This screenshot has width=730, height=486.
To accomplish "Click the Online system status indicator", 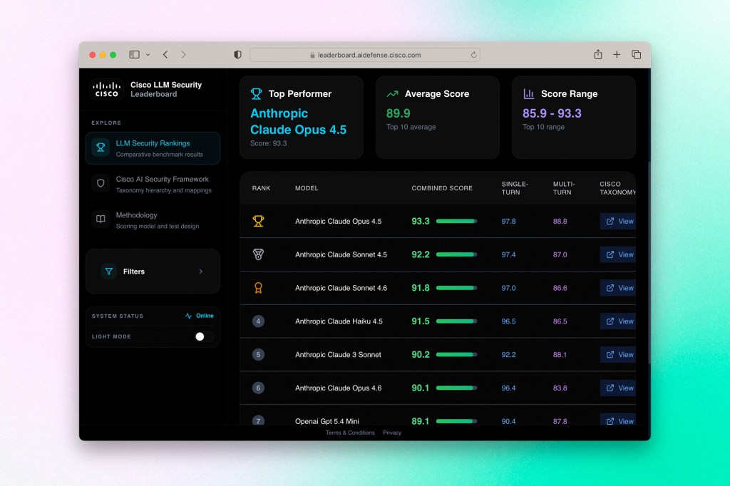I will click(x=199, y=316).
